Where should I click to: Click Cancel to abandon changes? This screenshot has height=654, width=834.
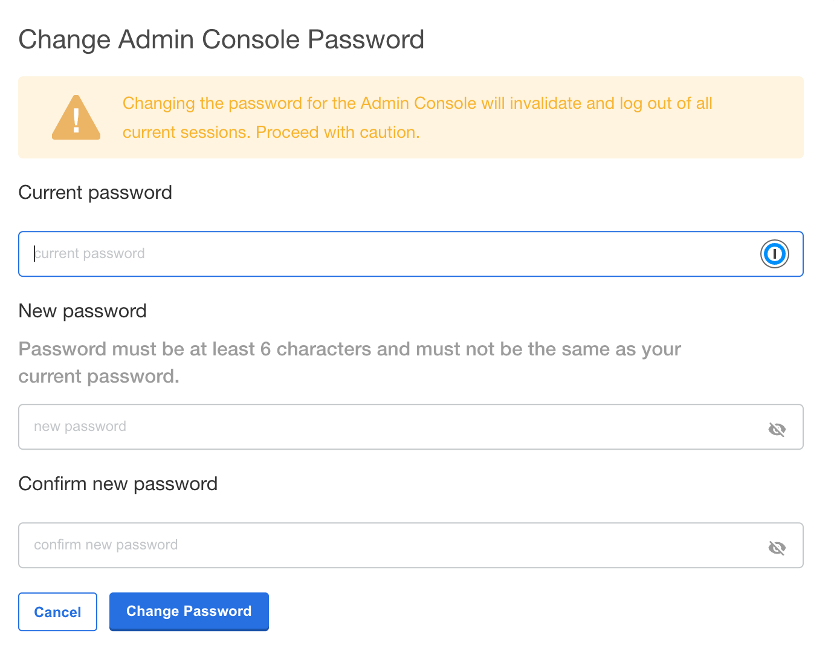57,612
